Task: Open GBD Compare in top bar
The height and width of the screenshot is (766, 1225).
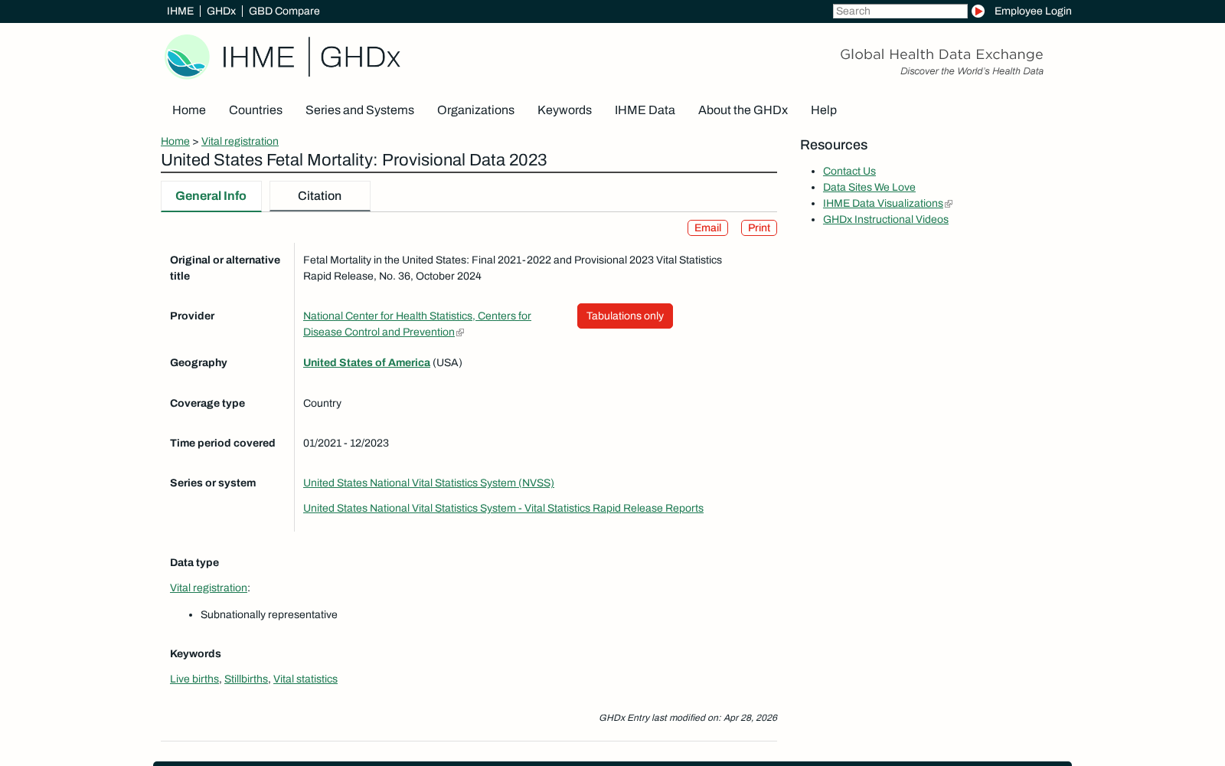Action: pos(284,11)
